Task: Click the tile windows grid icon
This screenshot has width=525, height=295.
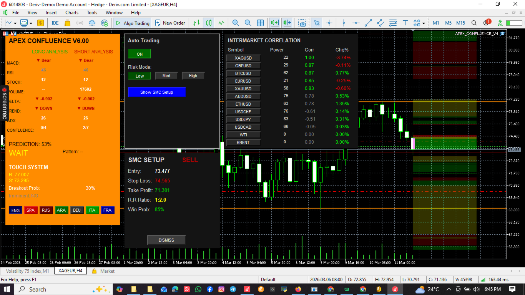Action: coord(260,23)
